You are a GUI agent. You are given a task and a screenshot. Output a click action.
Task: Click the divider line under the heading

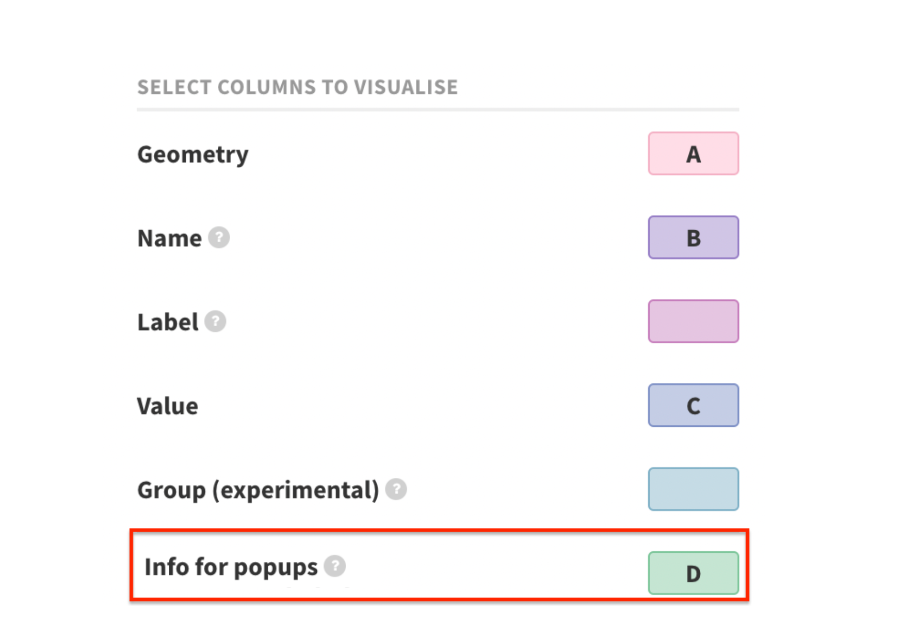(438, 109)
